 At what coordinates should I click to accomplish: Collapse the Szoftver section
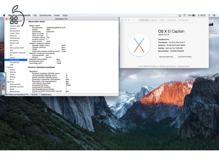coord(6,82)
